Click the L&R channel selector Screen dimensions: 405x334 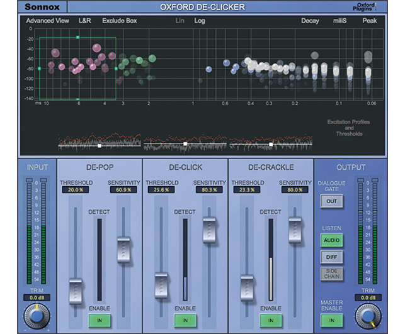tap(85, 21)
